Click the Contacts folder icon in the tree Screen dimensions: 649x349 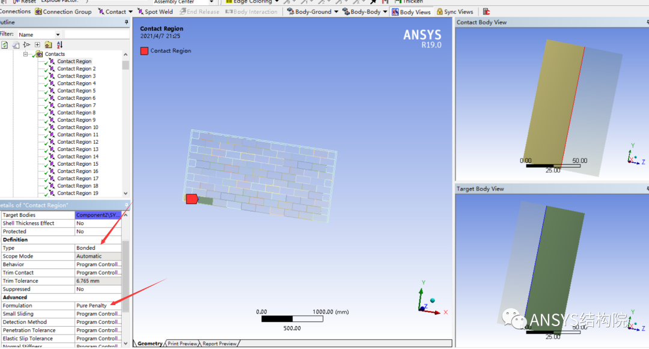[x=39, y=53]
